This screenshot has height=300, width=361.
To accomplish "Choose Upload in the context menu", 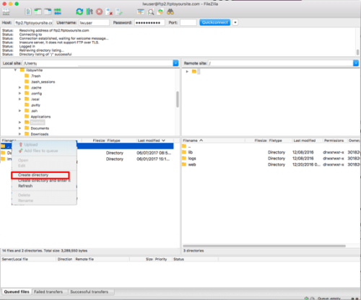I will [31, 144].
